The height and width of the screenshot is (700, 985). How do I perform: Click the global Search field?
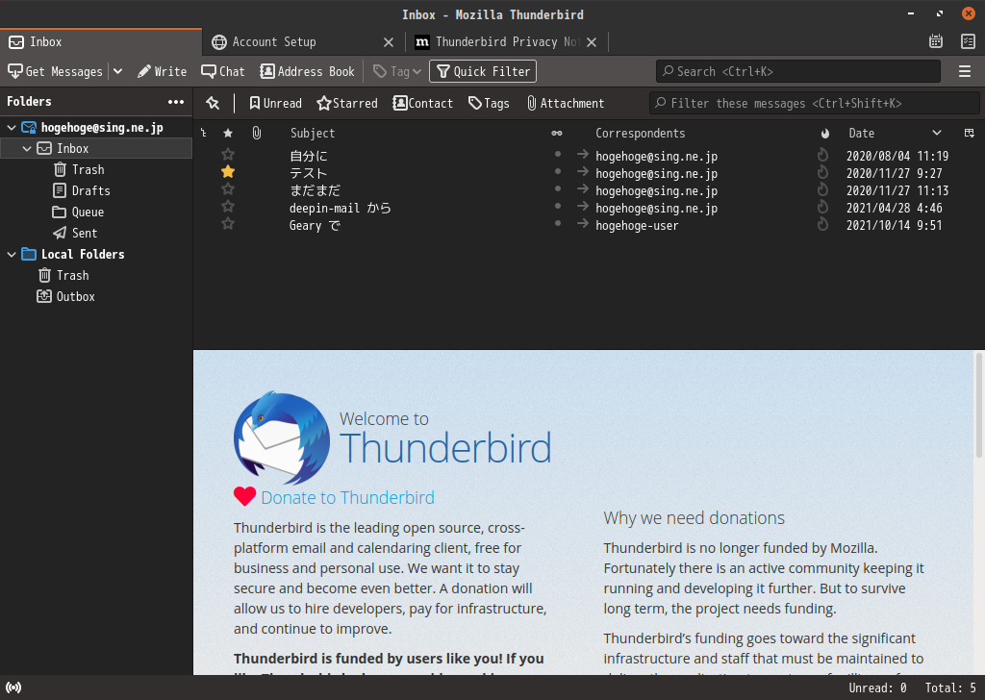[797, 71]
